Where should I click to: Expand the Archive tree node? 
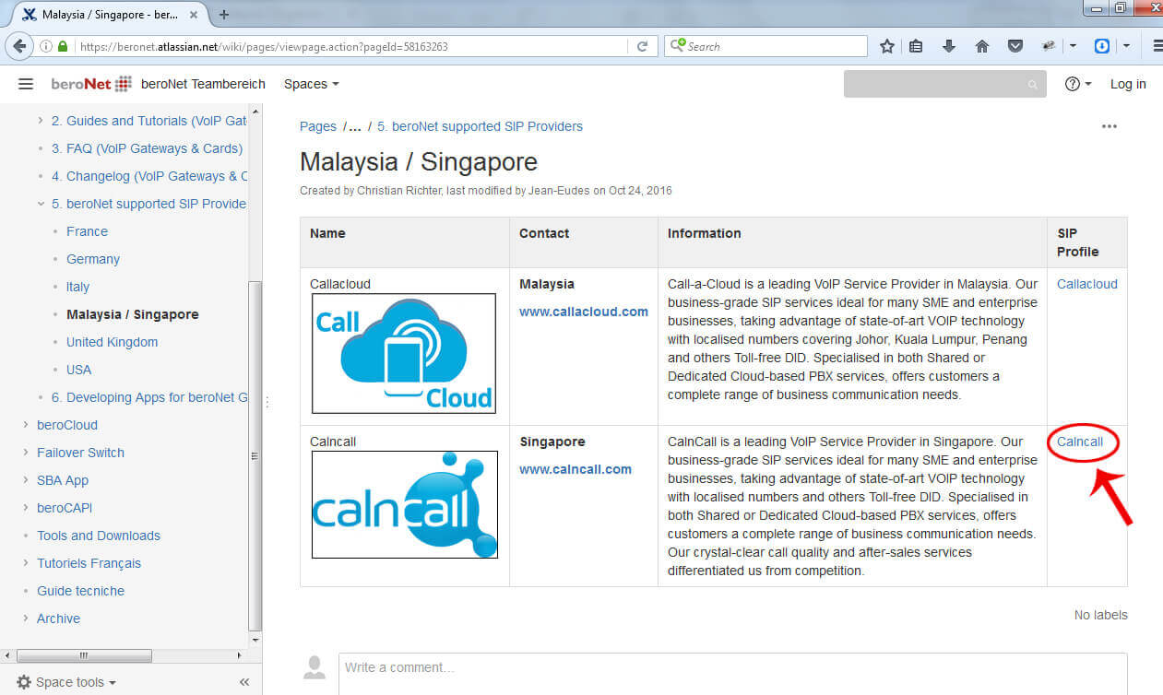[x=26, y=618]
